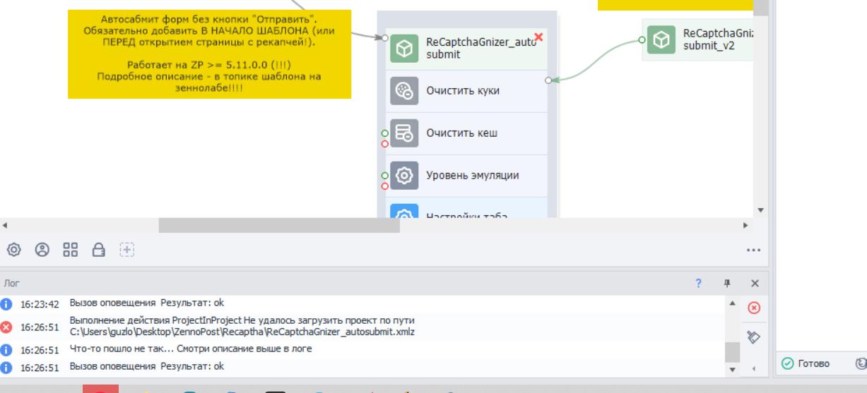This screenshot has width=867, height=393.
Task: Click the horizontal scrollbar thumb of canvas
Action: [x=279, y=226]
